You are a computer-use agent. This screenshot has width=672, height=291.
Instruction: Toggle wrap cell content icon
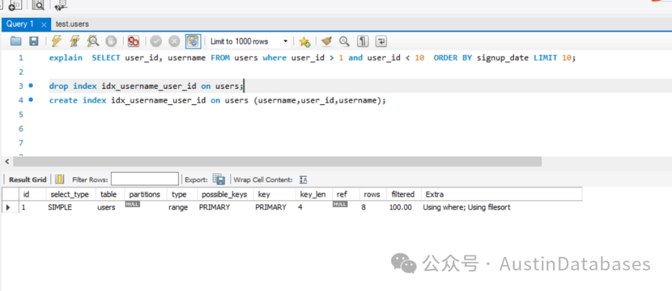tap(304, 180)
